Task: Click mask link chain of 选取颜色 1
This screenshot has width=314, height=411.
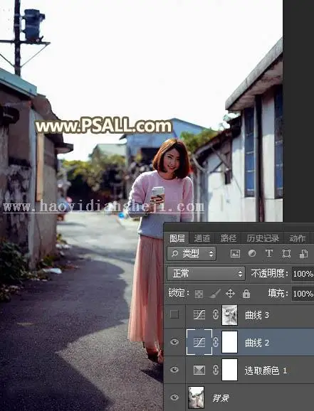Action: click(215, 370)
